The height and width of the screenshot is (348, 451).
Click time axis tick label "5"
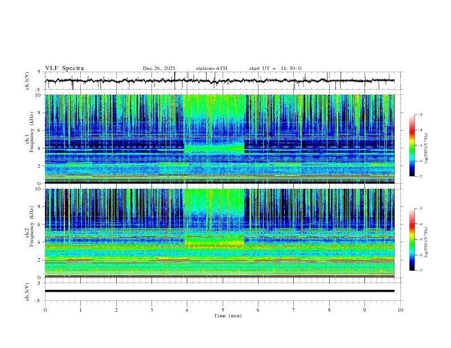point(223,310)
